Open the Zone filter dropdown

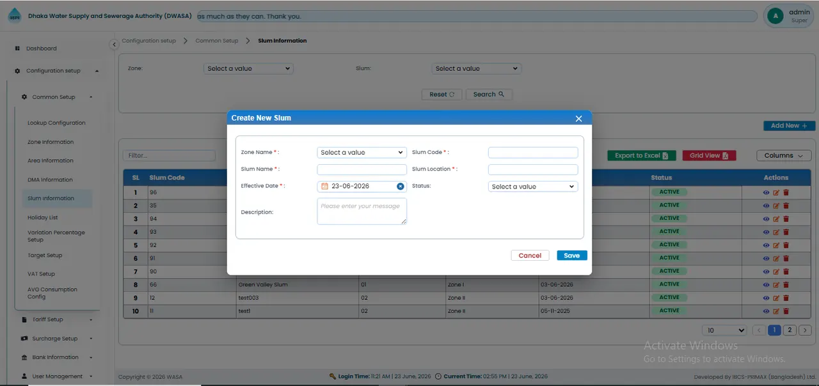pos(248,68)
